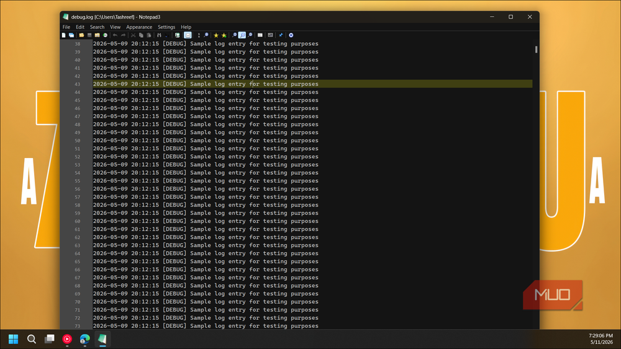Click the Copy icon in toolbar
621x349 pixels.
click(141, 35)
